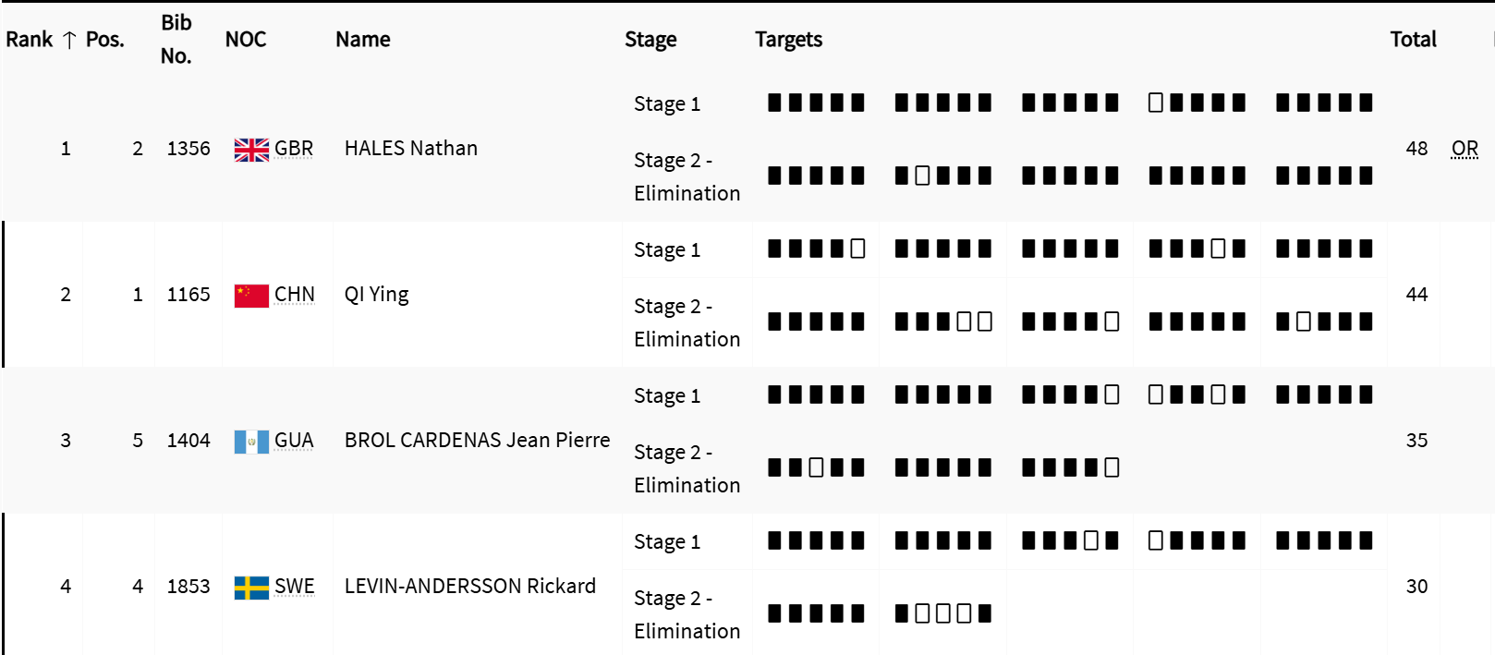Click the Great Britain flag icon
Viewport: 1495px width, 655px height.
pos(251,150)
